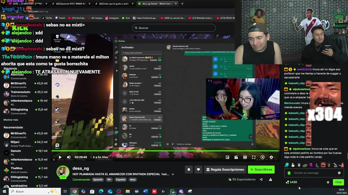Switch to '(62)Creen que le gusto a sacha' tab

(x=114, y=4)
